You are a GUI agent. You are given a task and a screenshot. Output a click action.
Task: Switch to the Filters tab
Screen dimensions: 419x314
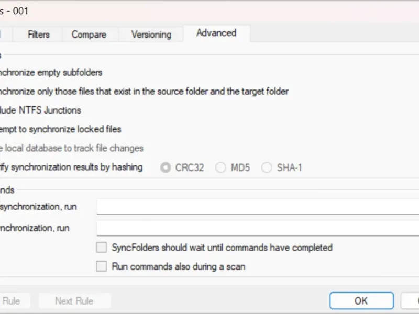click(39, 35)
